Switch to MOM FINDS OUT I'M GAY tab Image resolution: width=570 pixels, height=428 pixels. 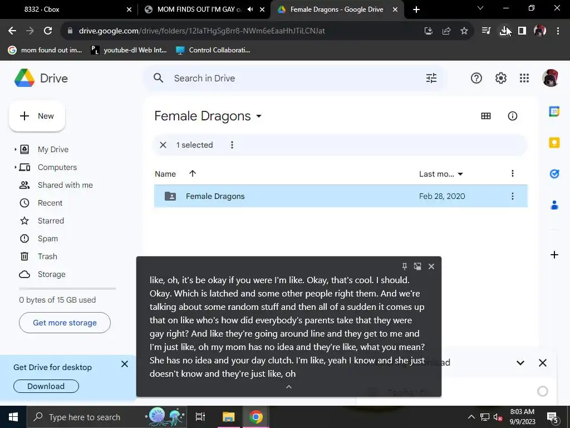[199, 9]
